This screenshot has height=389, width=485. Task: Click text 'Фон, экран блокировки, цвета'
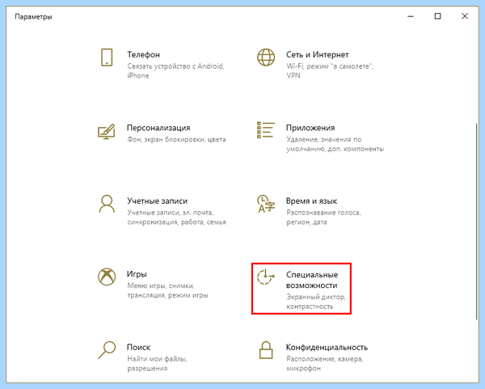tap(176, 140)
